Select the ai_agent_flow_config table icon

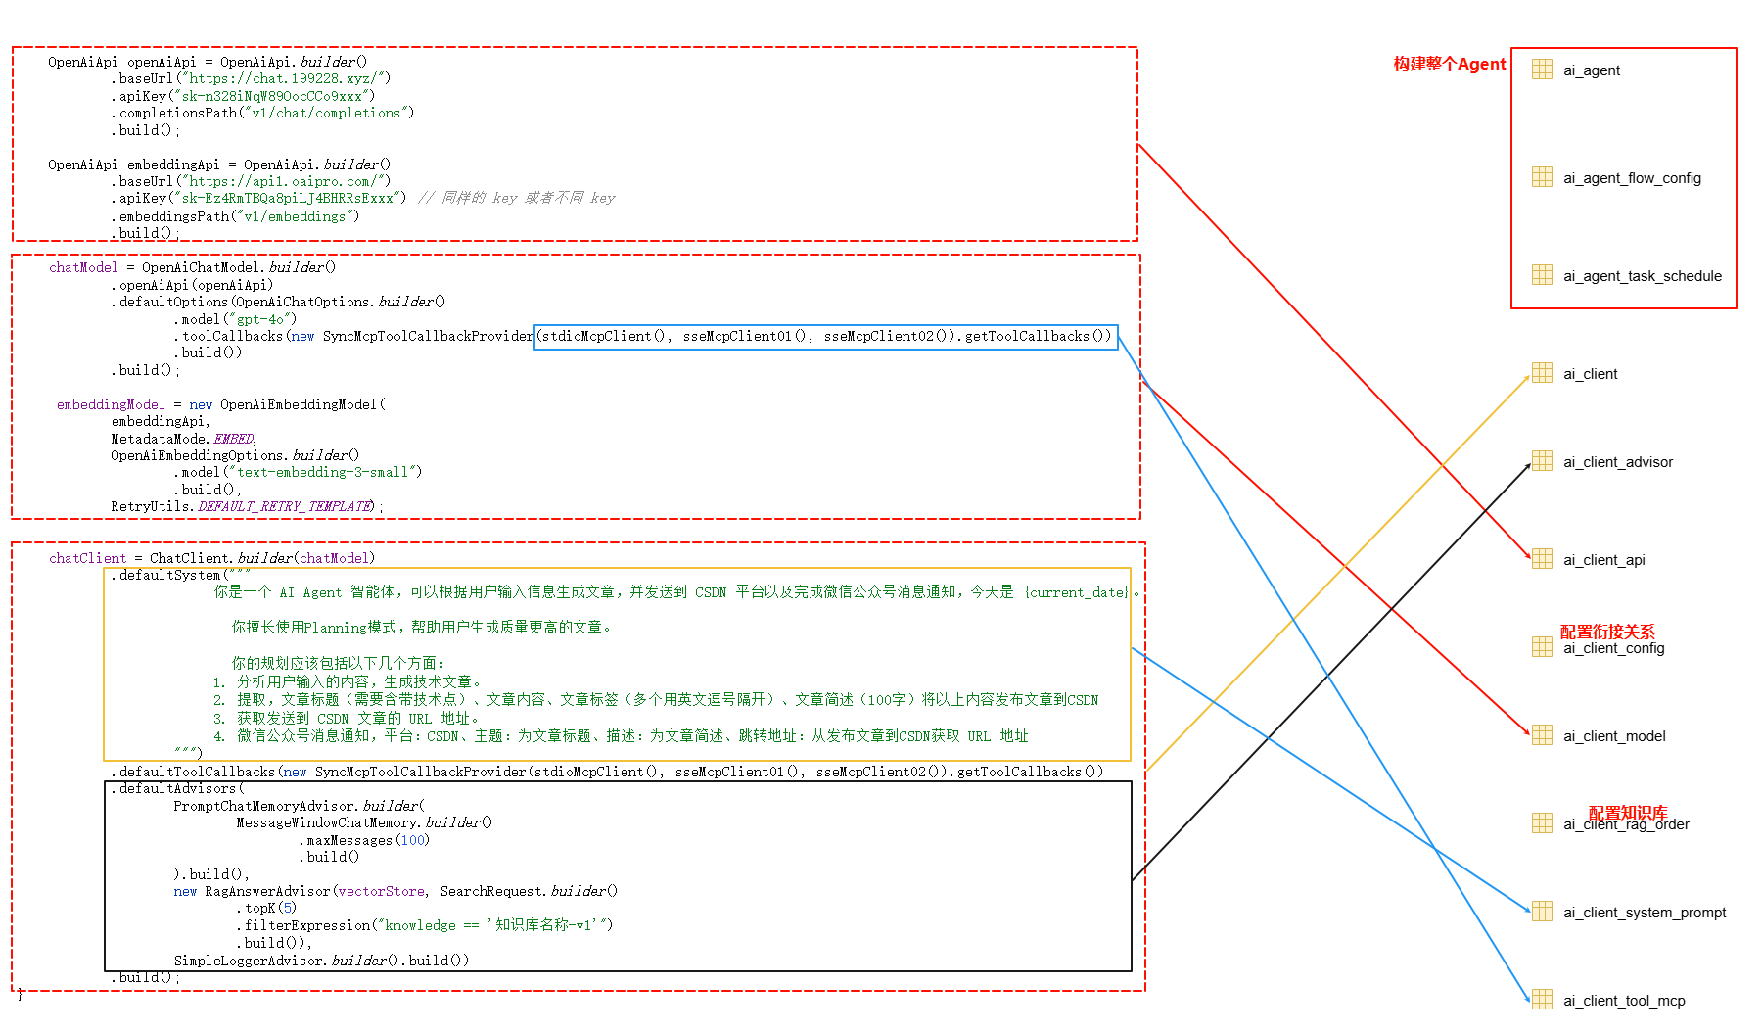tap(1542, 177)
